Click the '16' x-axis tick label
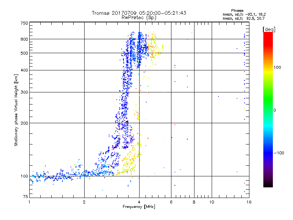The image size is (293, 220). tap(249, 202)
